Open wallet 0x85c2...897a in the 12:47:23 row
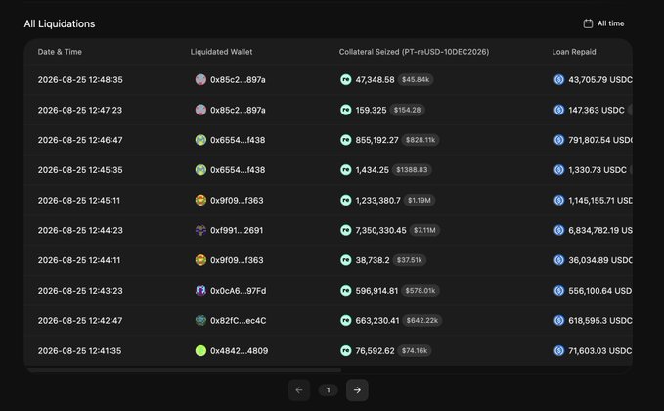Screen dimensions: 664x411 click(238, 110)
